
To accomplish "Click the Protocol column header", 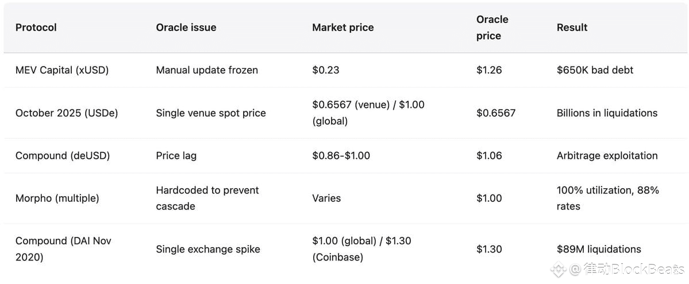I will click(x=36, y=27).
